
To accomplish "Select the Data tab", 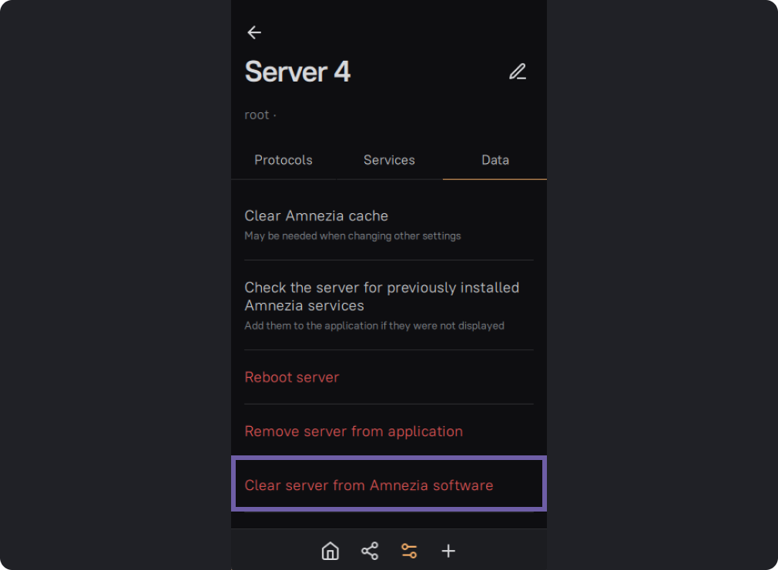I will [x=495, y=160].
